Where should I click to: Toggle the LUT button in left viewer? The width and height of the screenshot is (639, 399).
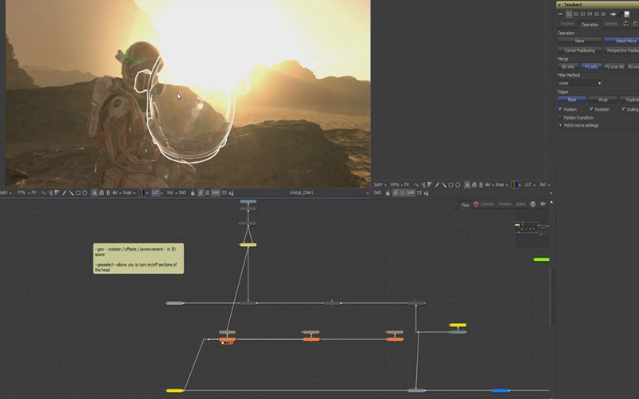coord(155,193)
